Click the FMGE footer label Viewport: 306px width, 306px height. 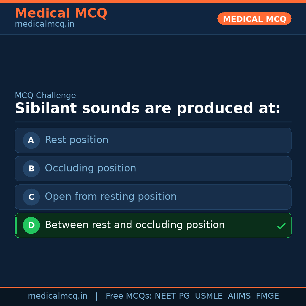[267, 296]
